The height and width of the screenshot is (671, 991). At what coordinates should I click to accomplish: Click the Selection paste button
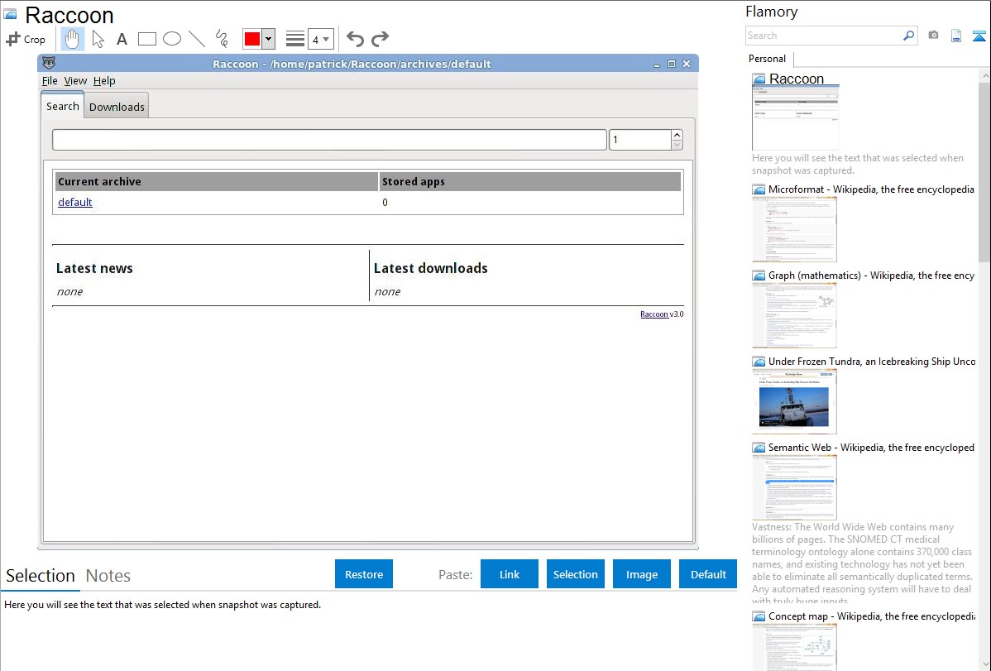tap(576, 574)
